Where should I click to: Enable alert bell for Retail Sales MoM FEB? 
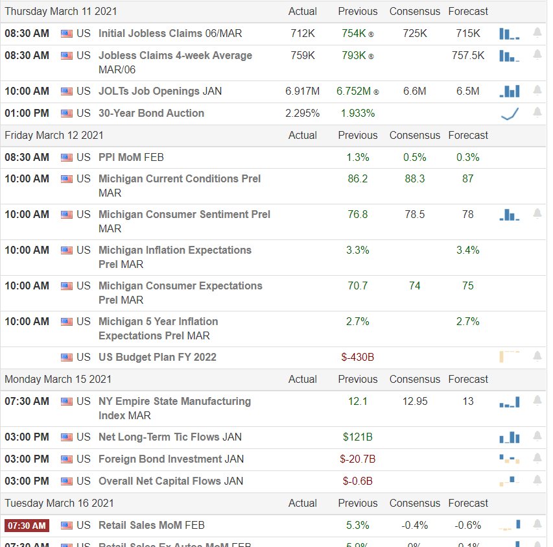537,525
